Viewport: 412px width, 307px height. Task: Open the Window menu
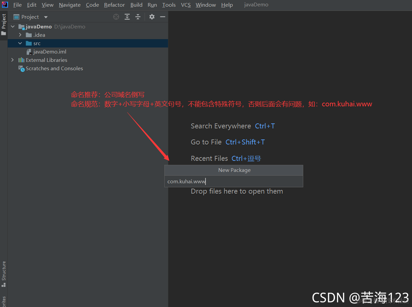click(206, 5)
